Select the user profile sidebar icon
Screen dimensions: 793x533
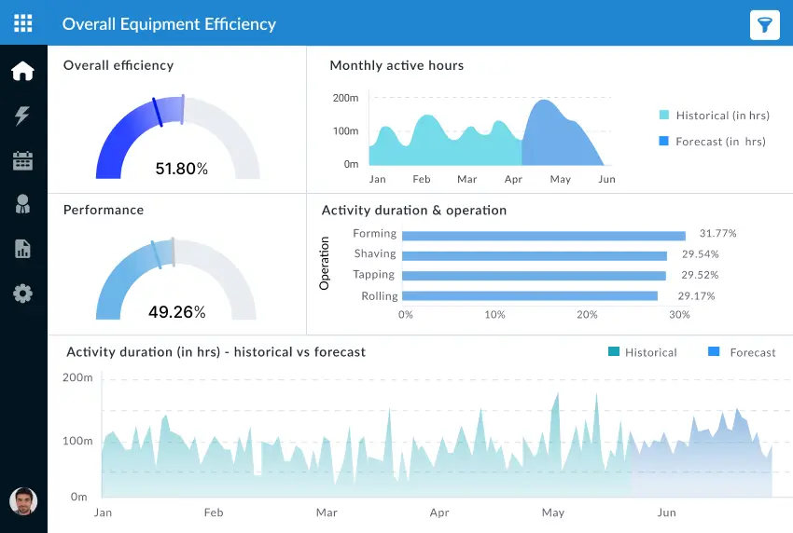23,204
